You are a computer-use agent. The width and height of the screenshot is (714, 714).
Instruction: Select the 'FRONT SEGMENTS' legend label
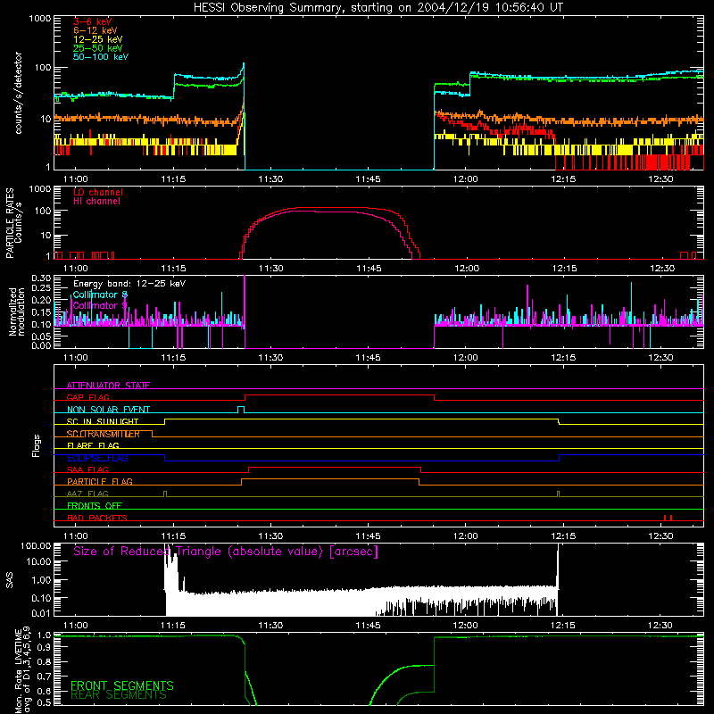[x=122, y=685]
